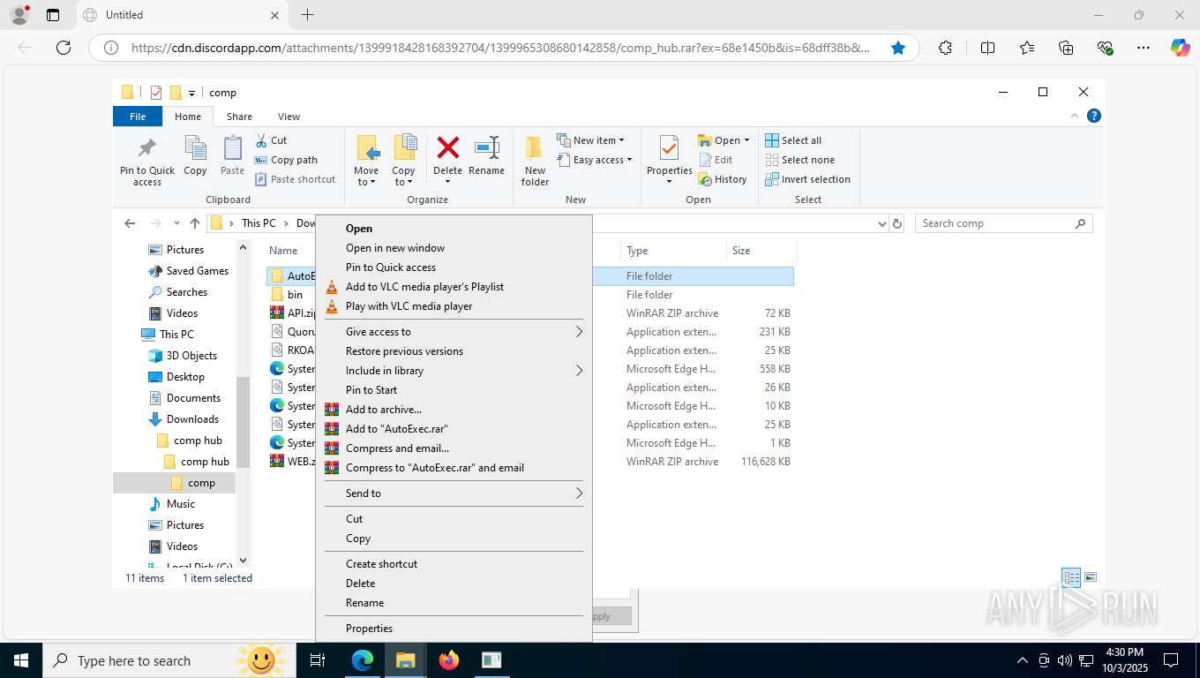
Task: Open Explorer help question mark icon
Action: 1093,116
